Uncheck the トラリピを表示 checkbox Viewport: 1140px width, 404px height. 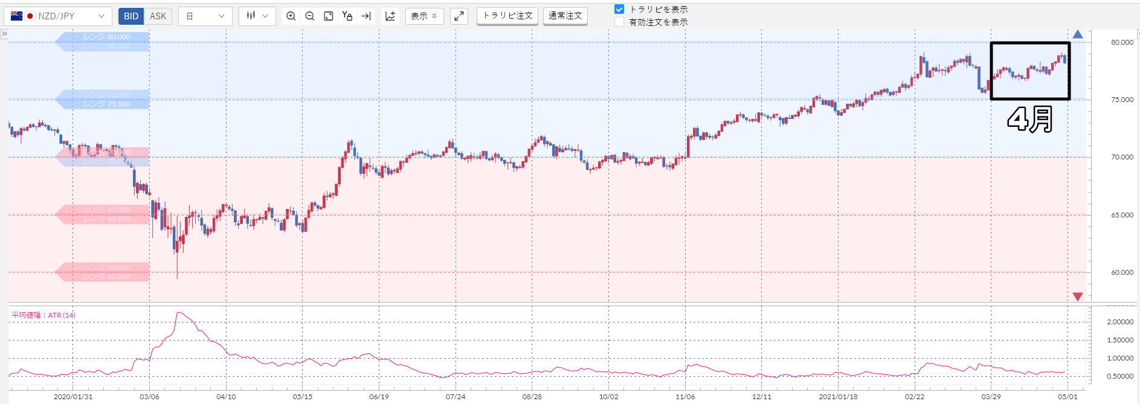point(619,9)
